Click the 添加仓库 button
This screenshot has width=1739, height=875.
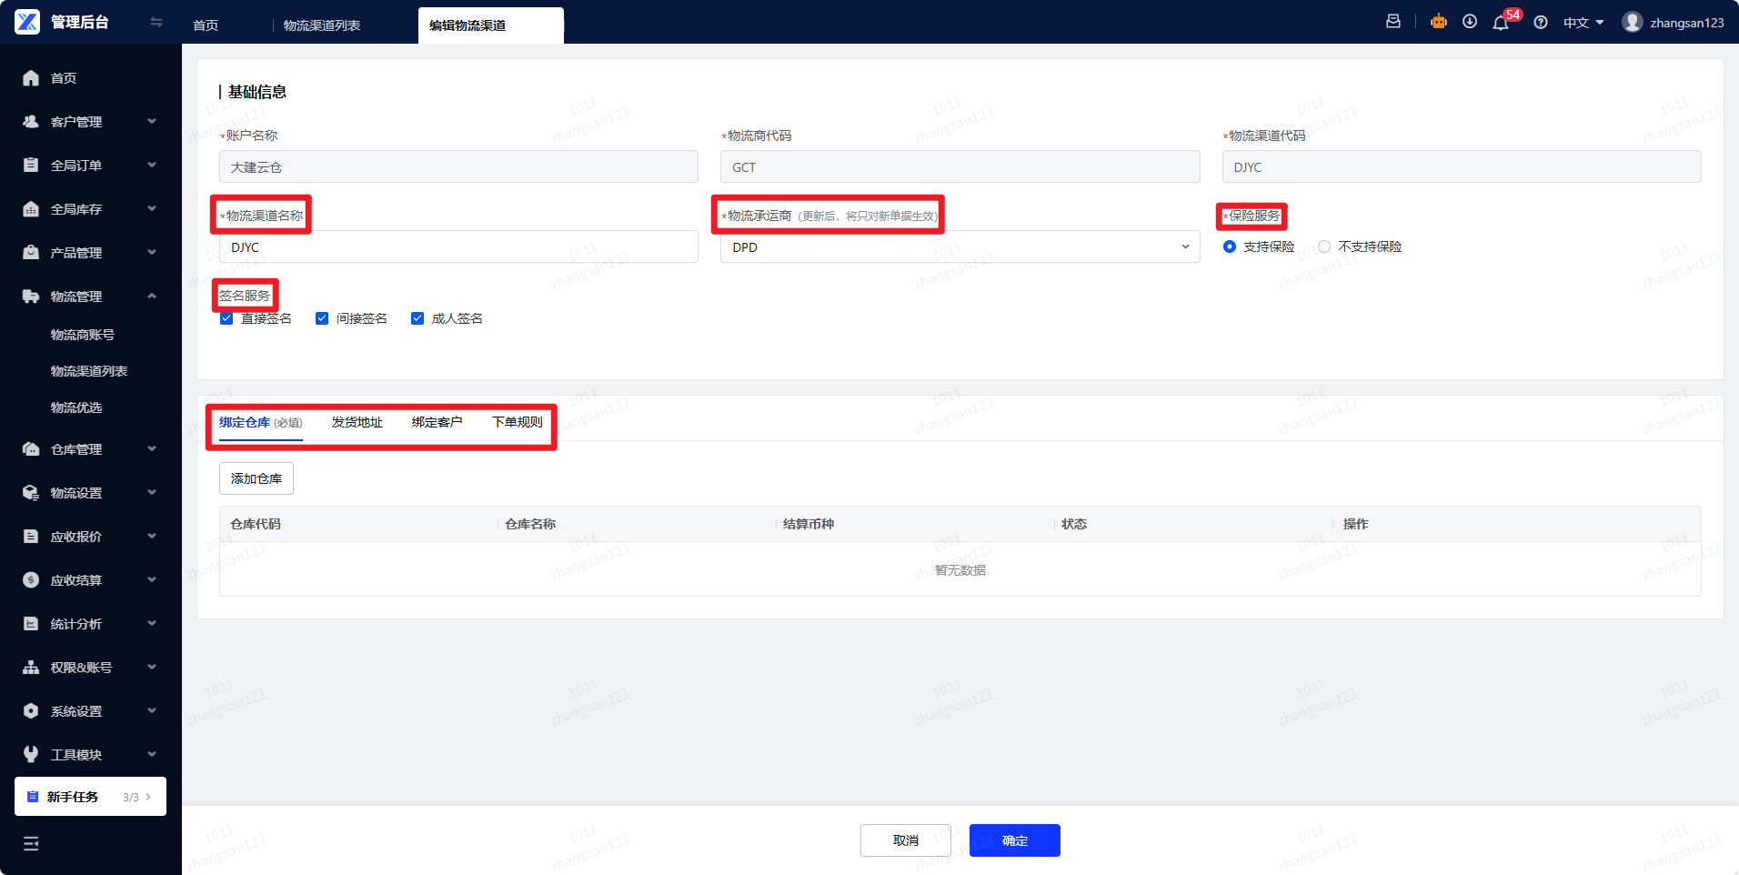point(256,478)
